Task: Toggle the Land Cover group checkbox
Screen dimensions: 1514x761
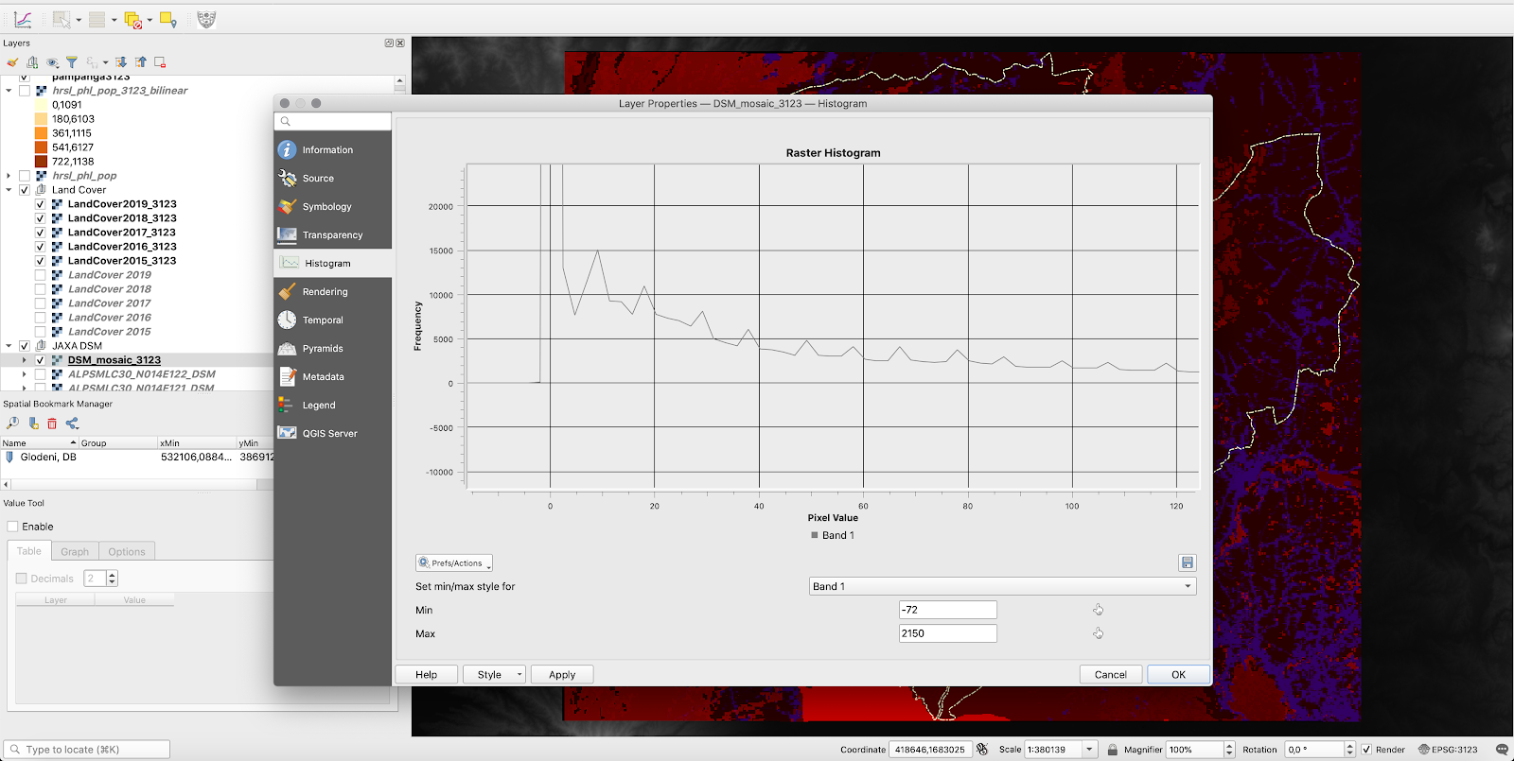Action: 25,190
